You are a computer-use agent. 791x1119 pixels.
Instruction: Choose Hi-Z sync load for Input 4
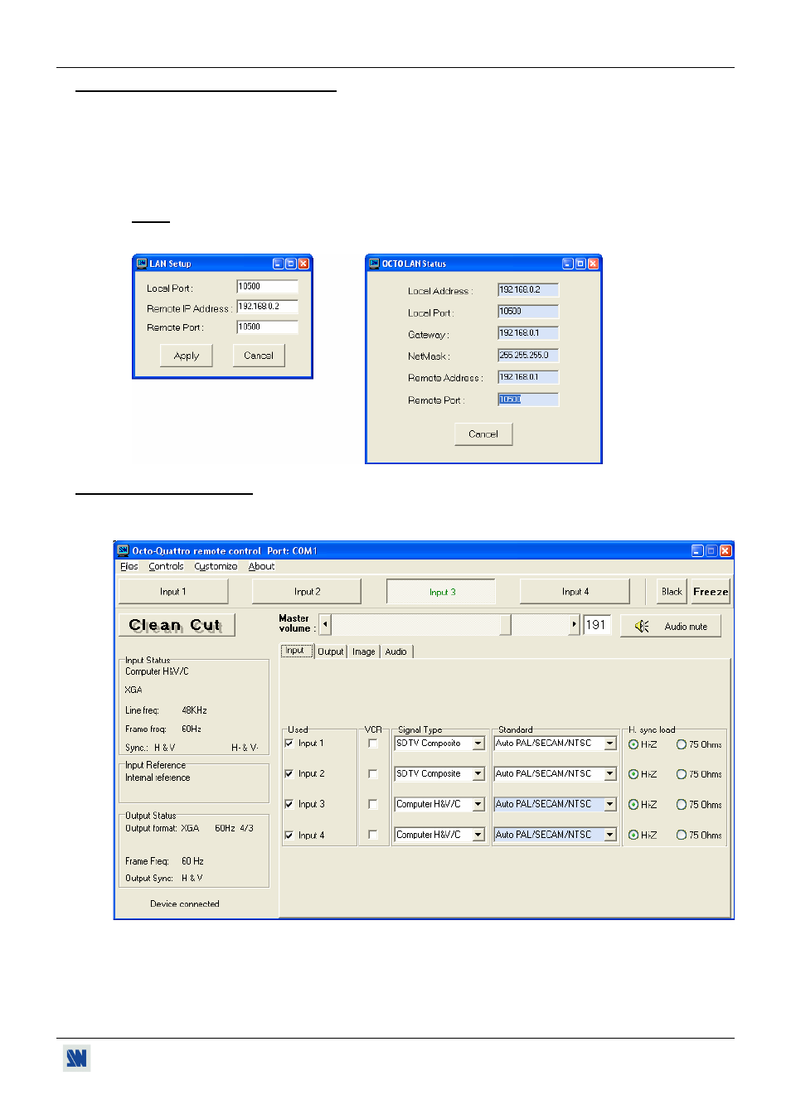(x=633, y=836)
